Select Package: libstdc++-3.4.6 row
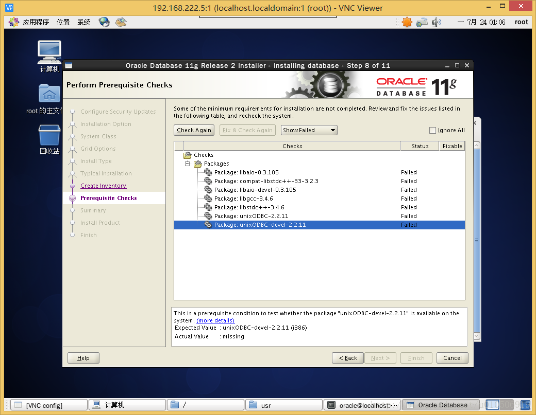536x415 pixels. click(x=319, y=207)
